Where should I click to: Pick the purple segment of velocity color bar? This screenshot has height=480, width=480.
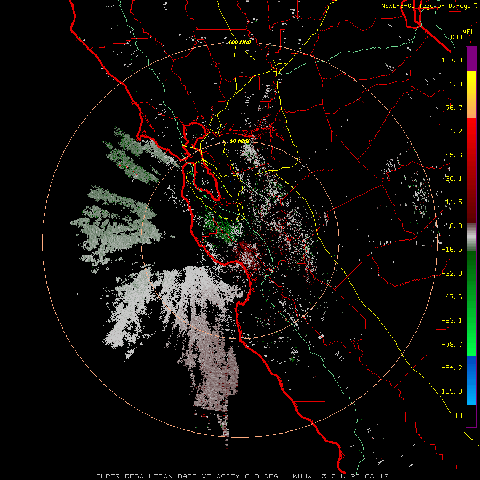pyautogui.click(x=471, y=59)
